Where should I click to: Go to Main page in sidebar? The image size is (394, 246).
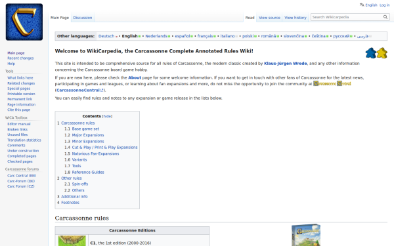(x=16, y=53)
